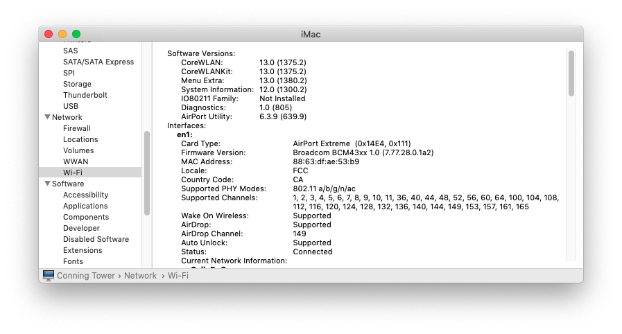Viewport: 622px width, 334px height.
Task: Open Fonts under Software
Action: coord(73,261)
